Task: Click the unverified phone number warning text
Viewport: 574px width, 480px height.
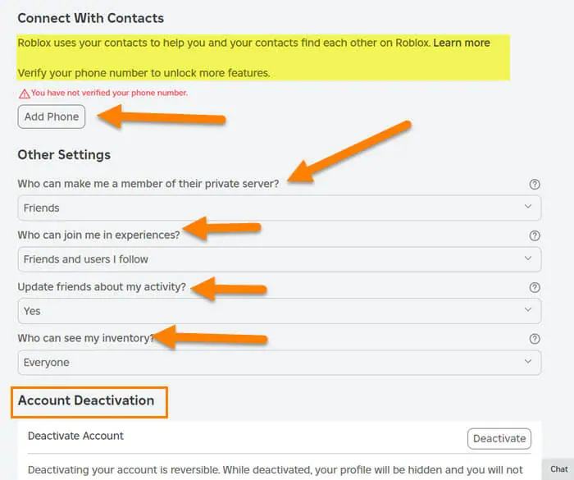Action: (109, 93)
